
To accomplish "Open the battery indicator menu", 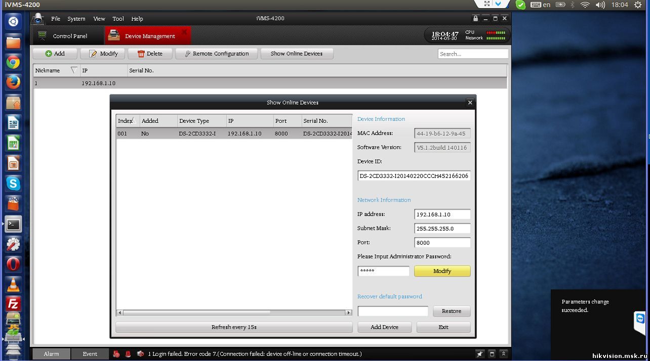I will point(560,5).
